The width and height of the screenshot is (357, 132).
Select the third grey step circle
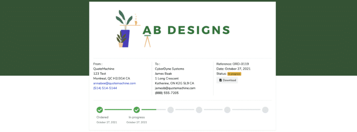(x=170, y=110)
